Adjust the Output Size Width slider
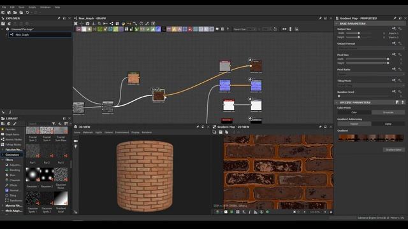Screen dimensions: 408x229 tap(358, 33)
